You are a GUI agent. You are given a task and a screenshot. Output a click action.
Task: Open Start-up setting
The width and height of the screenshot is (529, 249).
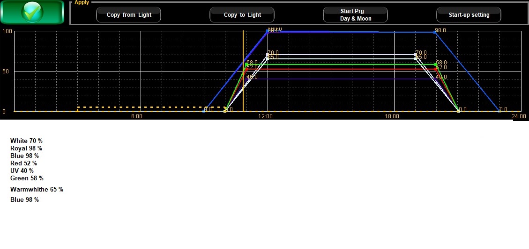469,15
